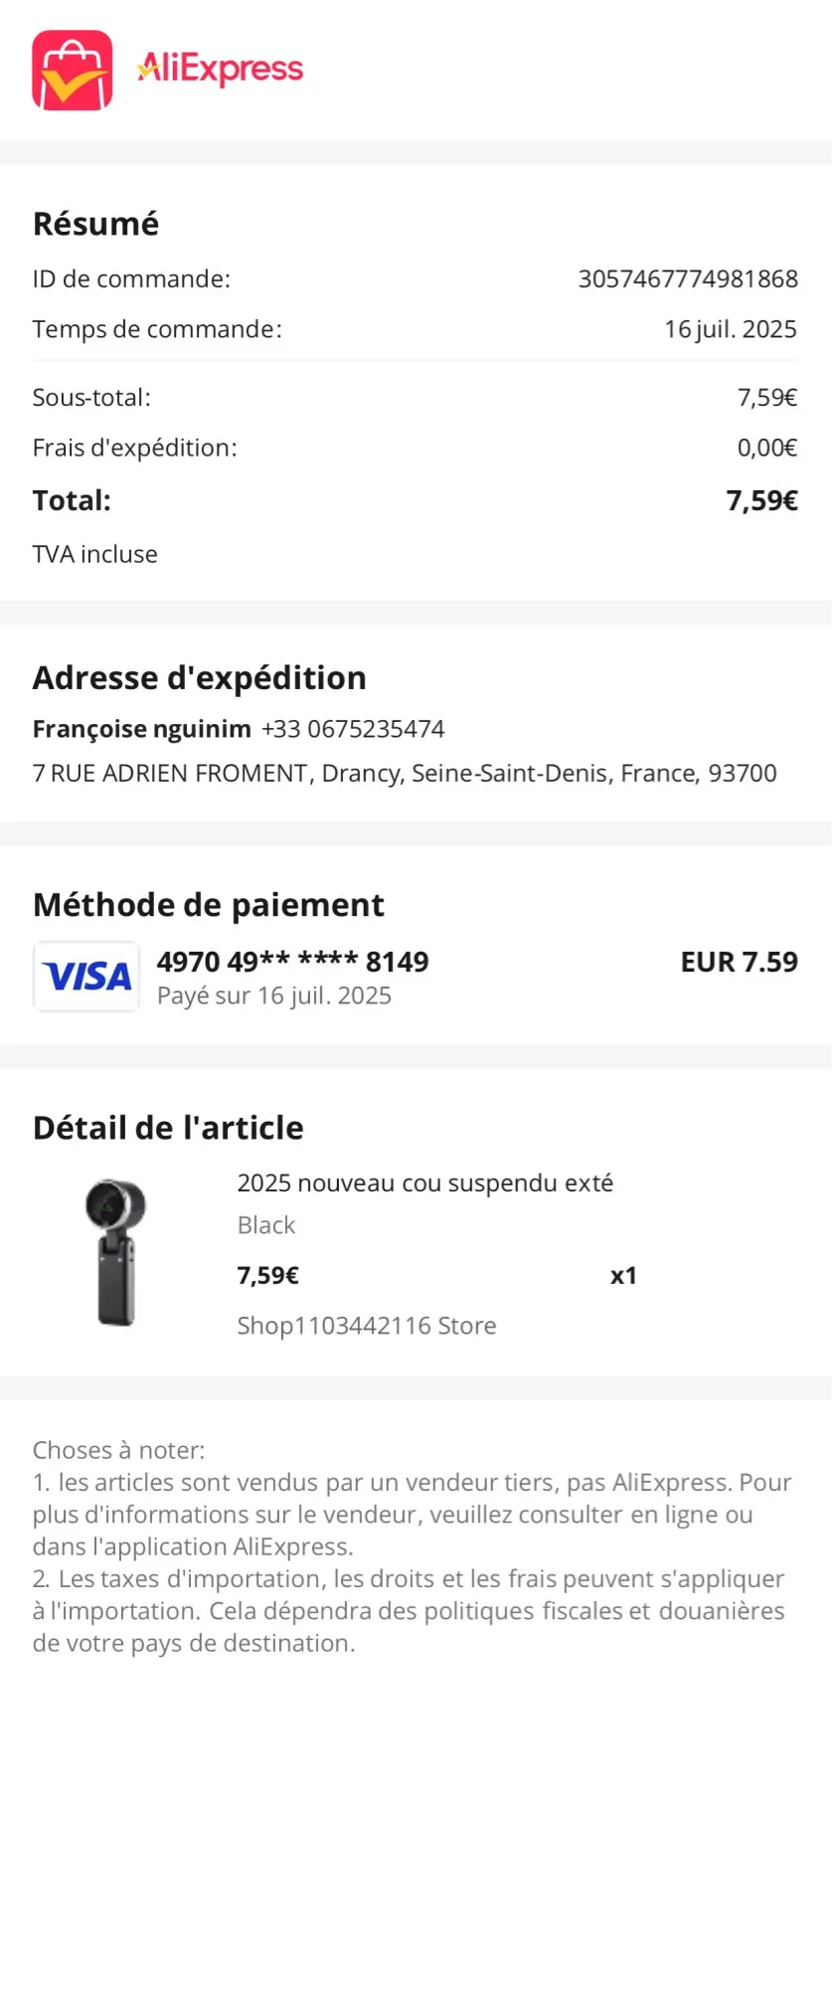Open the black camera product thumbnail

[x=115, y=1252]
